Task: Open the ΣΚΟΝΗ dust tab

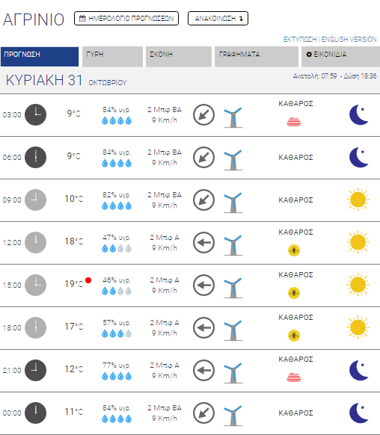Action: [x=179, y=57]
